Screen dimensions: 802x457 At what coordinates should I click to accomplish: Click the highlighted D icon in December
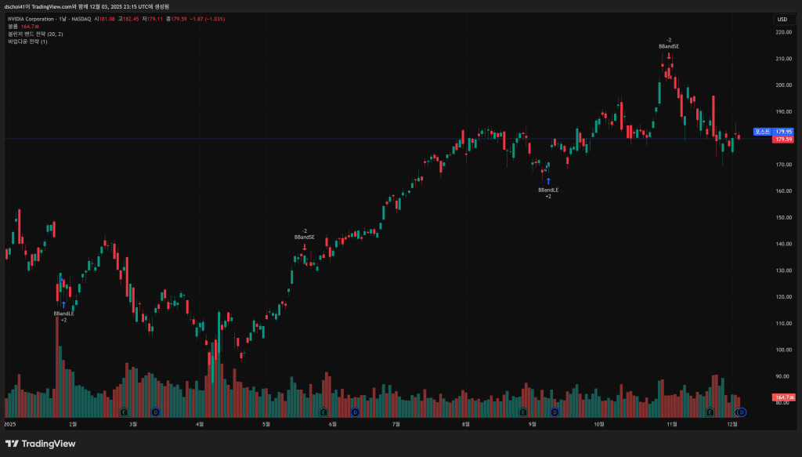[741, 412]
